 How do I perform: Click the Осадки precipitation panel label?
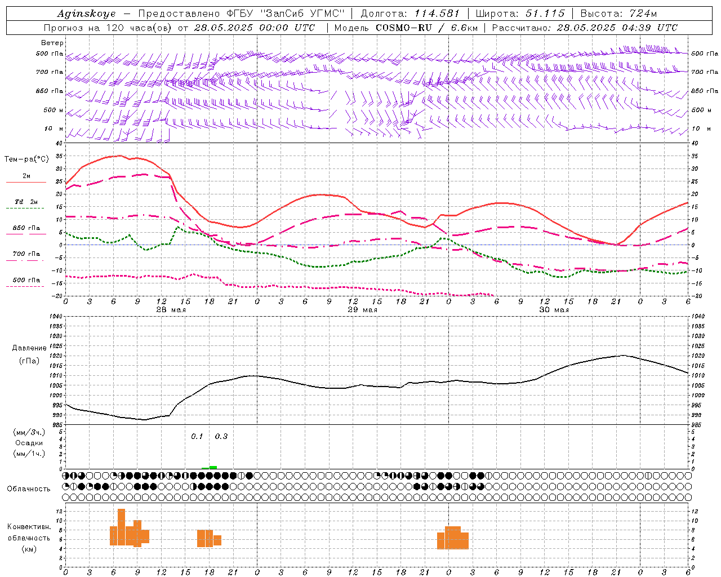pos(29,443)
